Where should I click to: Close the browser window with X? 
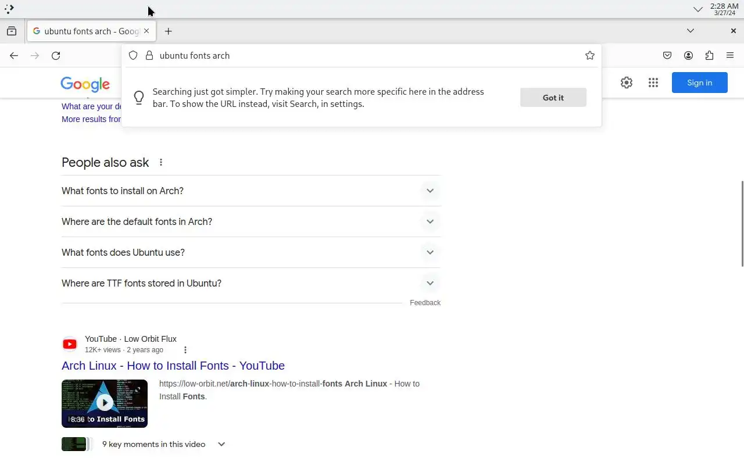click(733, 31)
